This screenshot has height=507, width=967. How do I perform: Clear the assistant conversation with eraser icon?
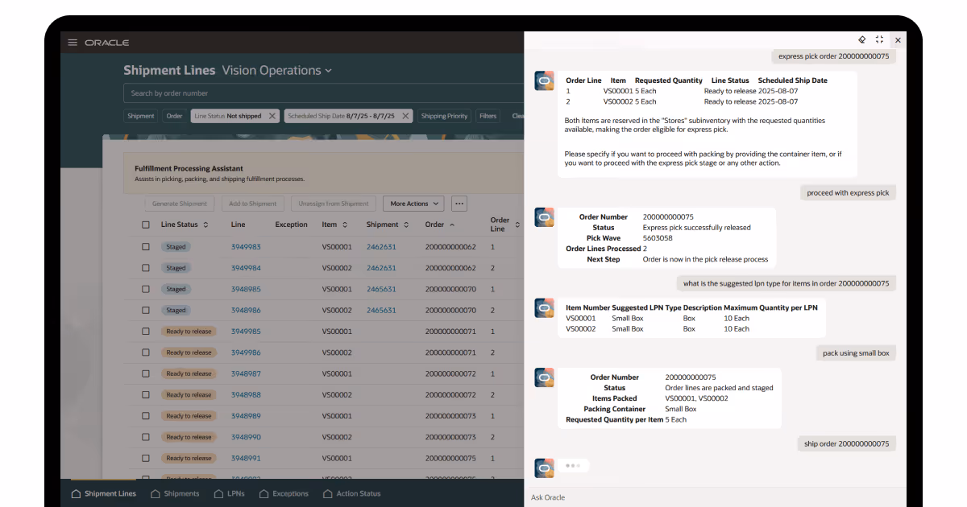[x=861, y=39]
